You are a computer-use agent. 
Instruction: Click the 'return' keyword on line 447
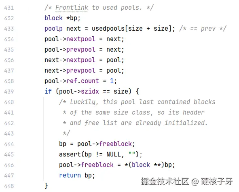(70, 175)
